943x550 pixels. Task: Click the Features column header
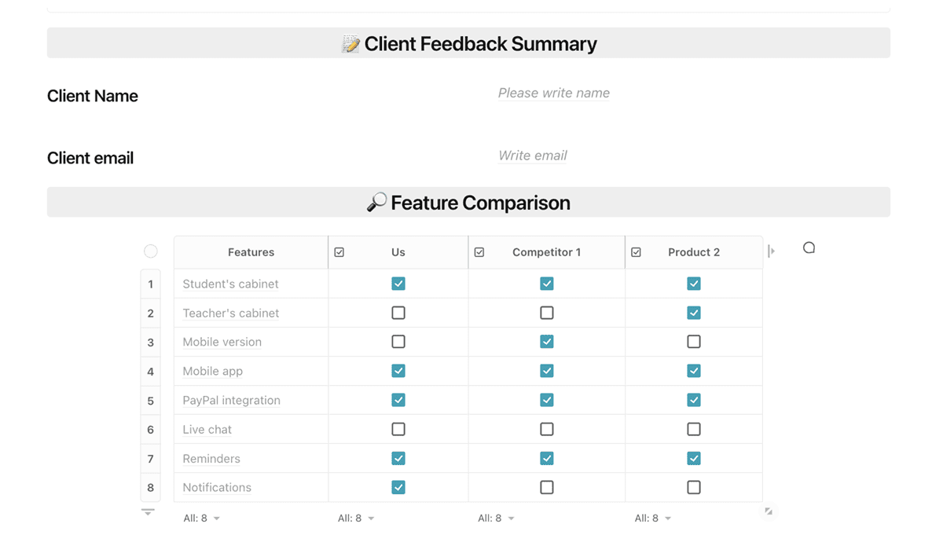(x=251, y=252)
